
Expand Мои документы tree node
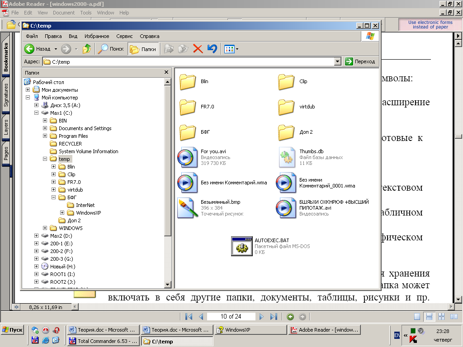28,90
